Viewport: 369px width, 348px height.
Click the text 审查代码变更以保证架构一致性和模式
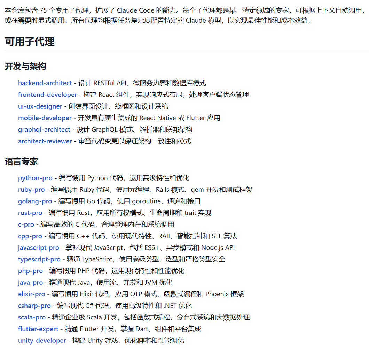[x=135, y=141]
